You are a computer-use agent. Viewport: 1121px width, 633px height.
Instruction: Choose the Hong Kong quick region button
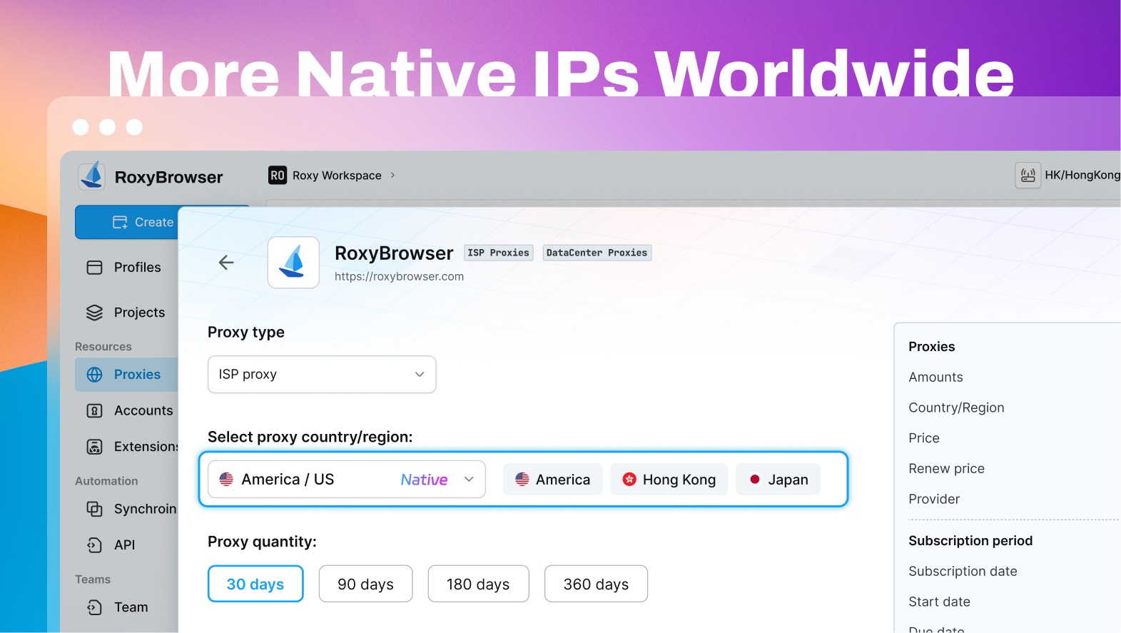point(669,480)
